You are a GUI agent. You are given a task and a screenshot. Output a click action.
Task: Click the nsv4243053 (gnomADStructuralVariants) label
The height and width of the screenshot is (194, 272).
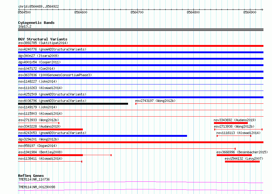[x=52, y=133]
